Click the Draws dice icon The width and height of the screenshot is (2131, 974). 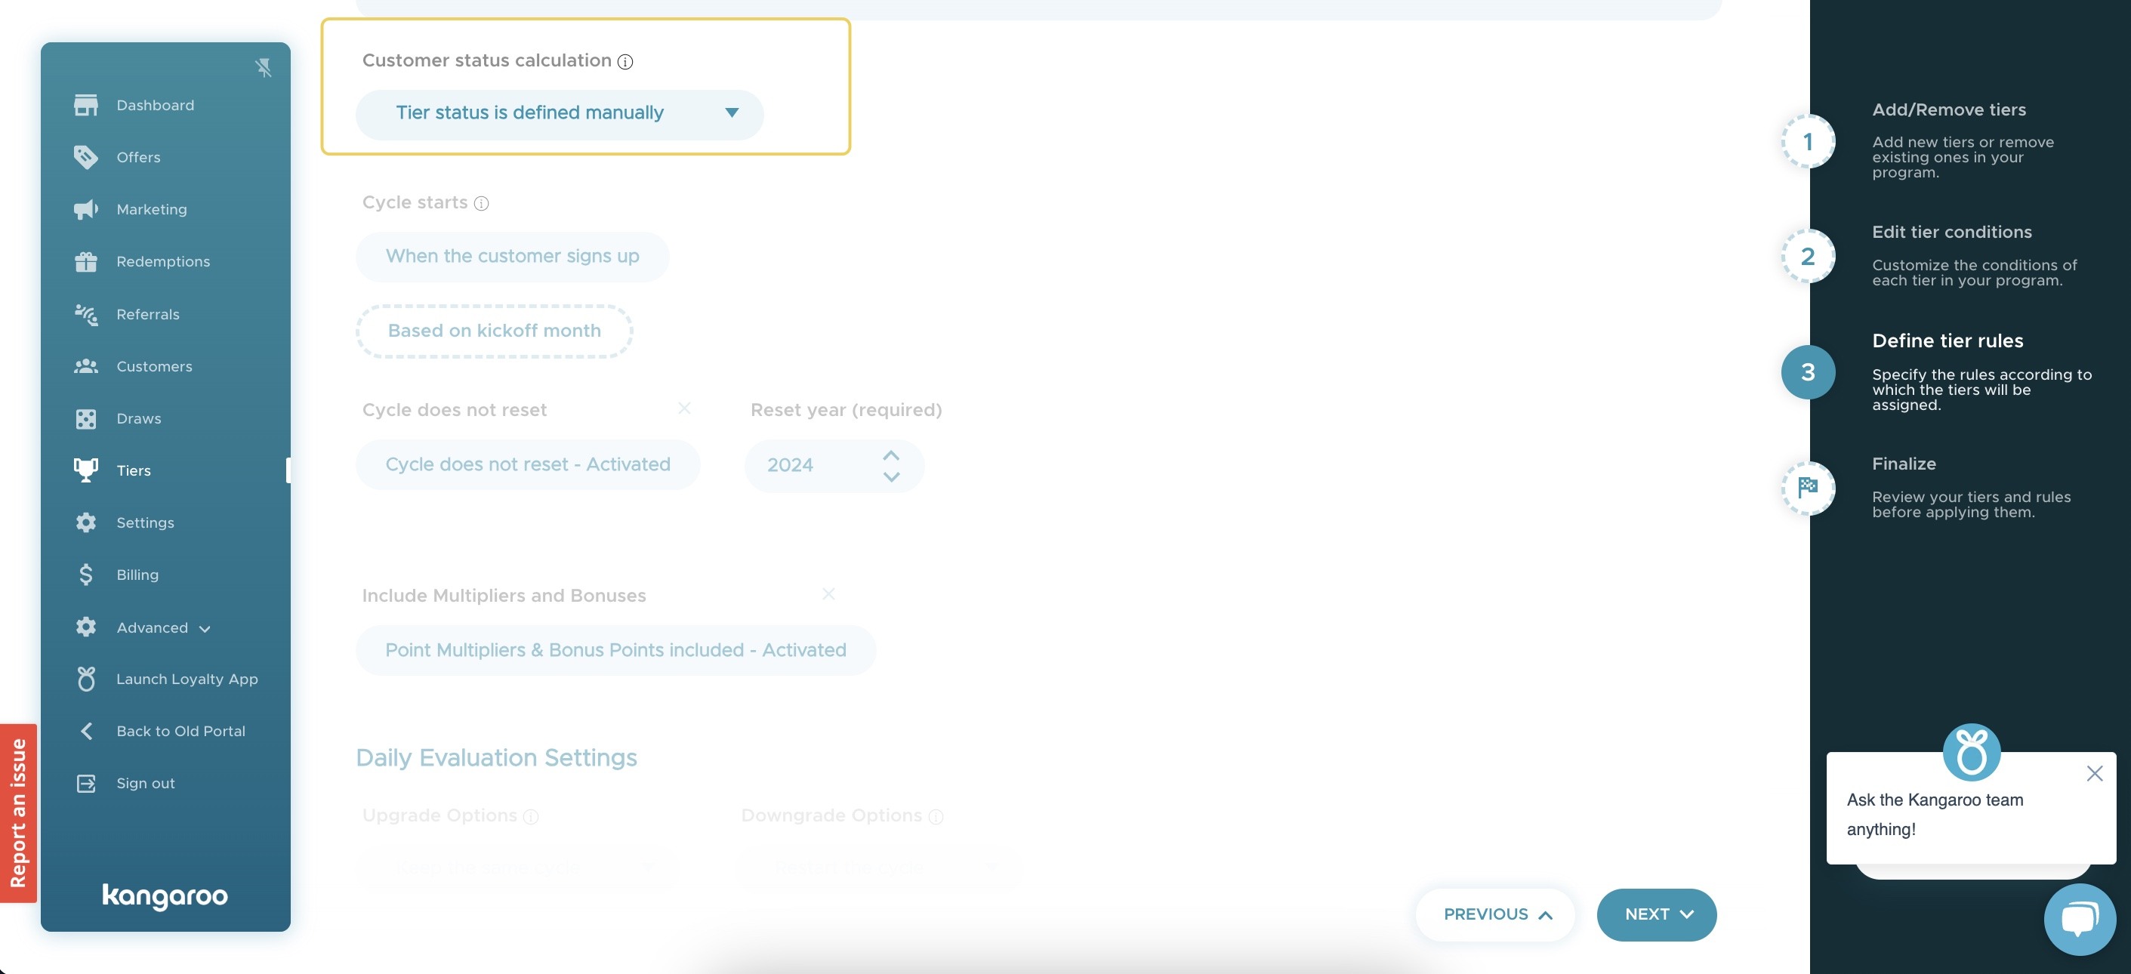(x=85, y=418)
